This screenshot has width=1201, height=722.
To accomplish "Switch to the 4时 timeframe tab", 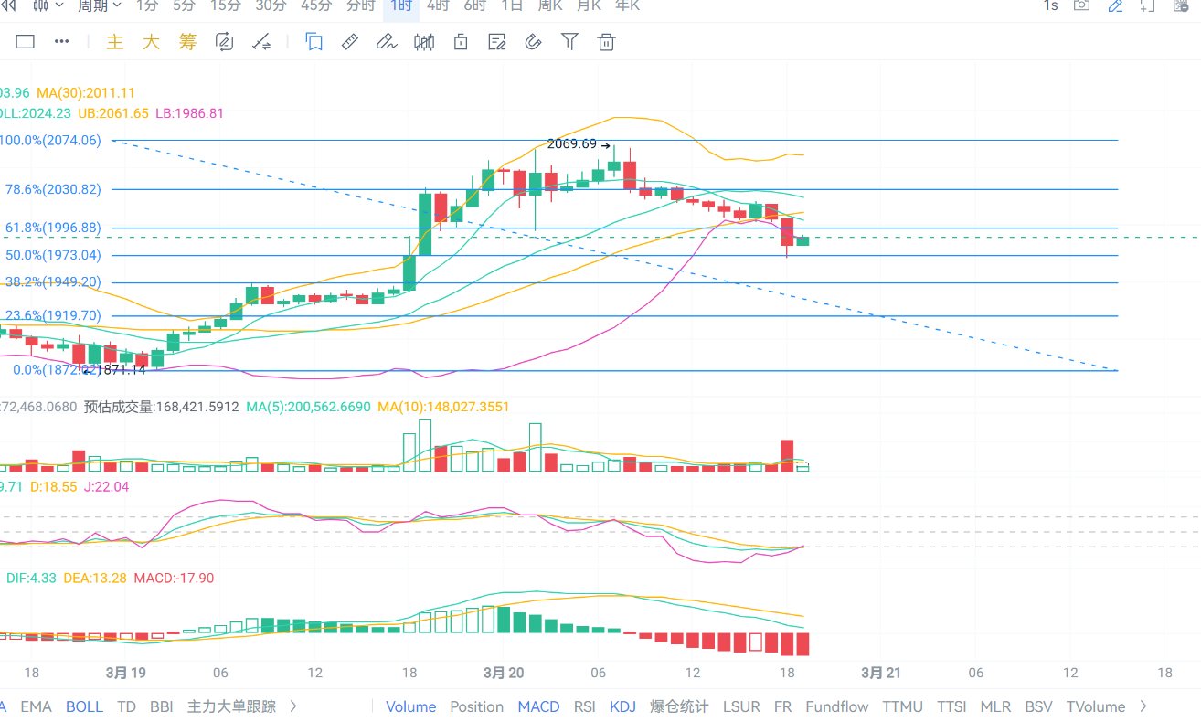I will [x=437, y=5].
